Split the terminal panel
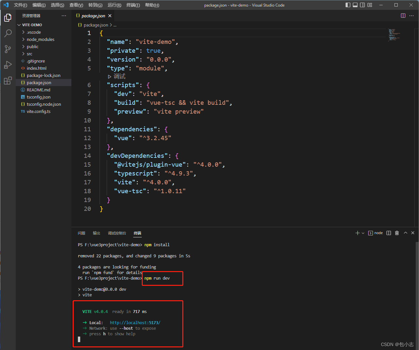Viewport: 419px width, 350px height. tap(389, 233)
